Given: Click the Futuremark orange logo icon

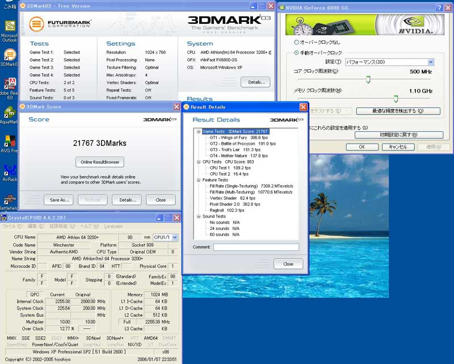Looking at the screenshot, I should [36, 24].
